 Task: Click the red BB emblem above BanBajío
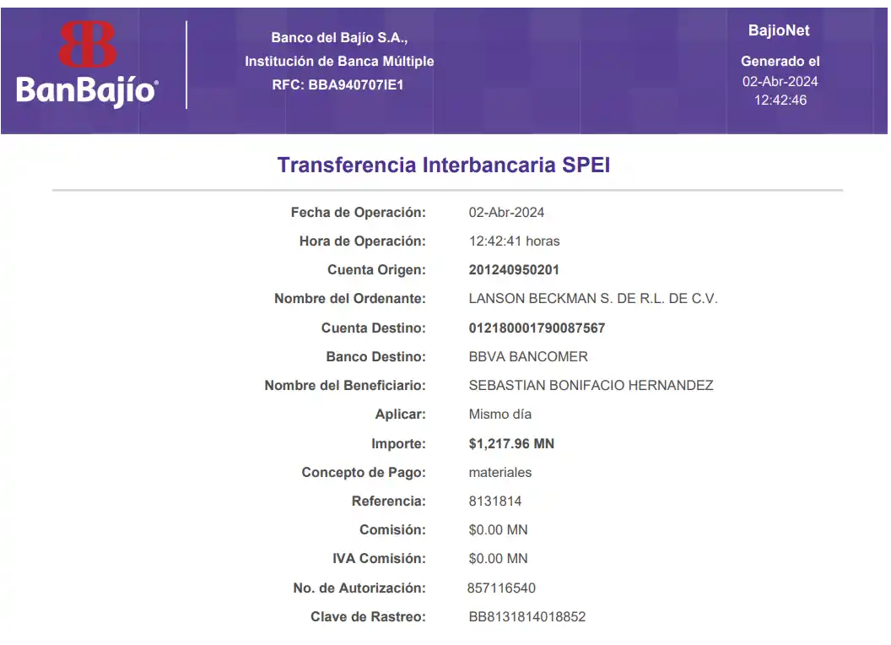coord(87,45)
